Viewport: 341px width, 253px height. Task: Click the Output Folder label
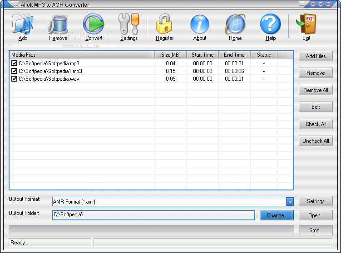(x=24, y=213)
